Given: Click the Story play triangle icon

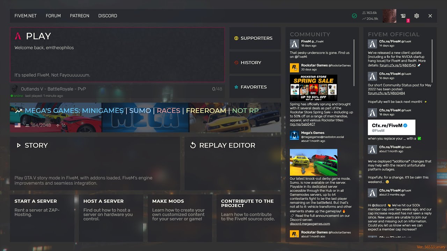Looking at the screenshot, I should coord(19,145).
